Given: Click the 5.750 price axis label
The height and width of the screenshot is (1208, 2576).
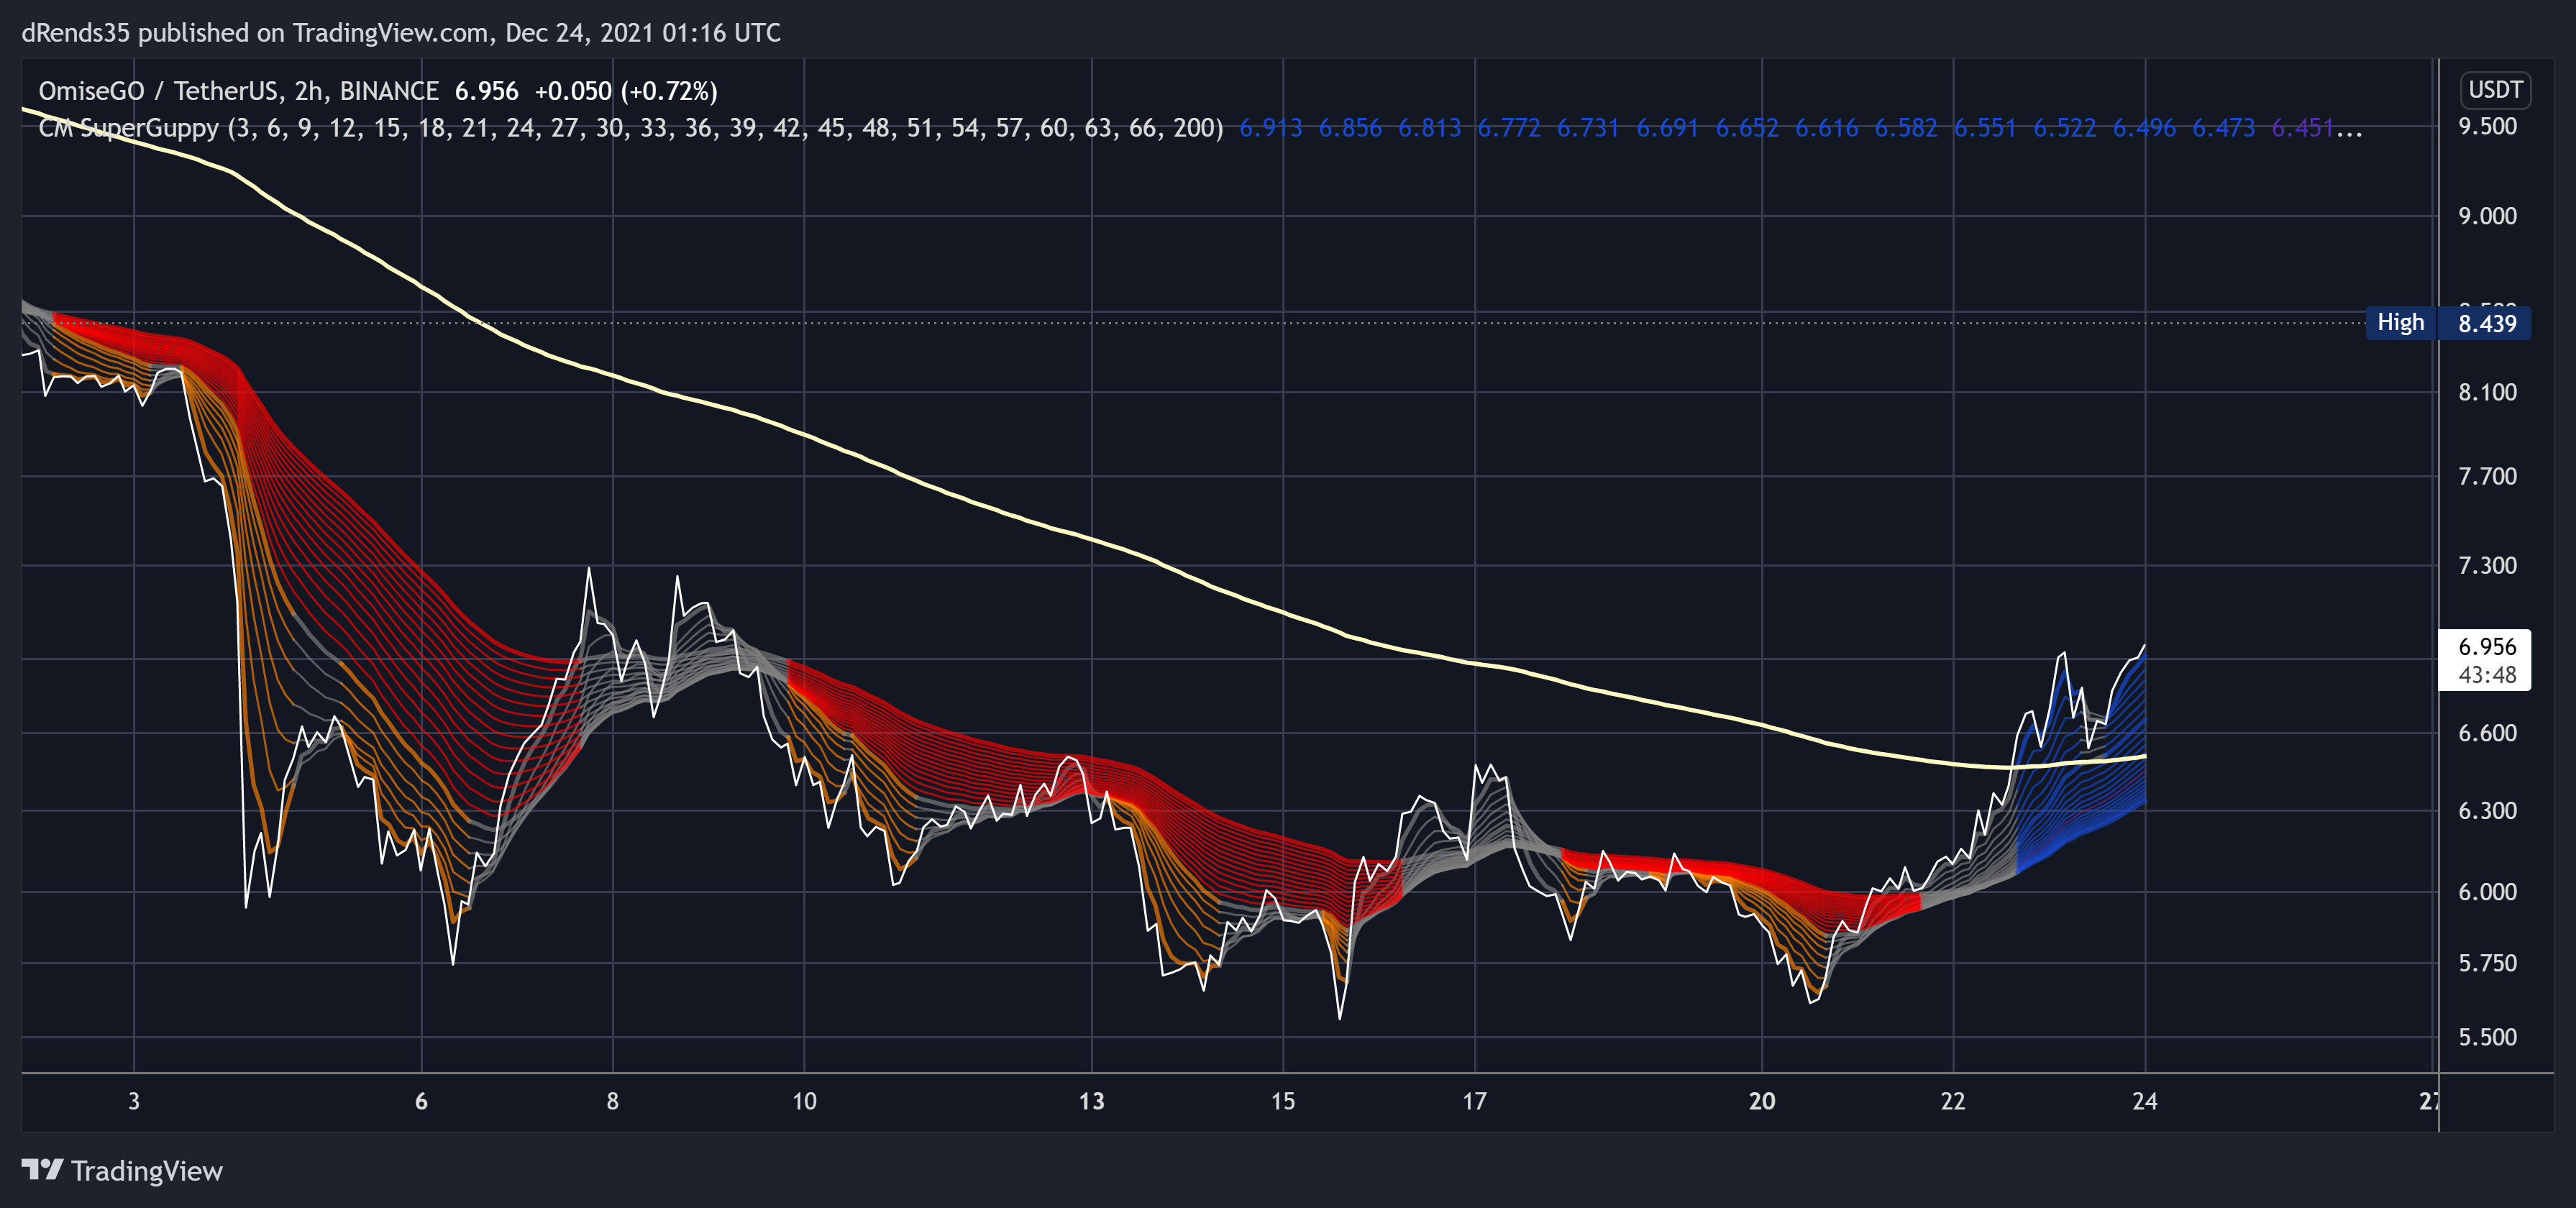Looking at the screenshot, I should (2487, 963).
